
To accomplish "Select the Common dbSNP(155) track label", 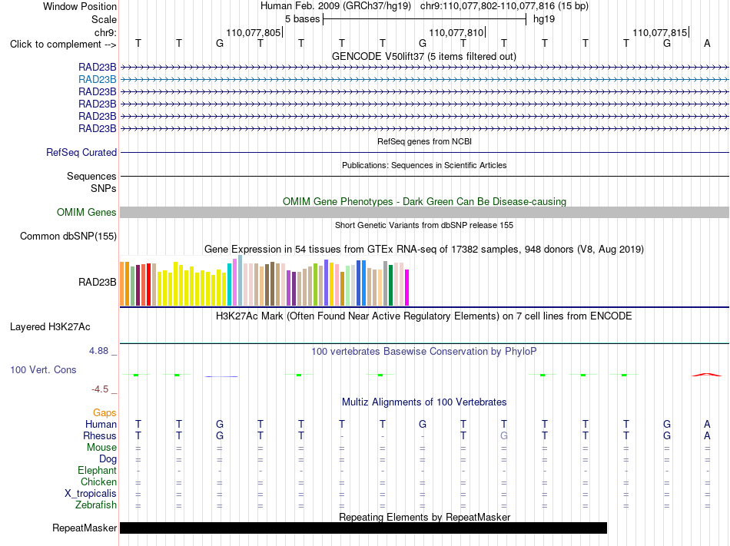I will pyautogui.click(x=68, y=237).
